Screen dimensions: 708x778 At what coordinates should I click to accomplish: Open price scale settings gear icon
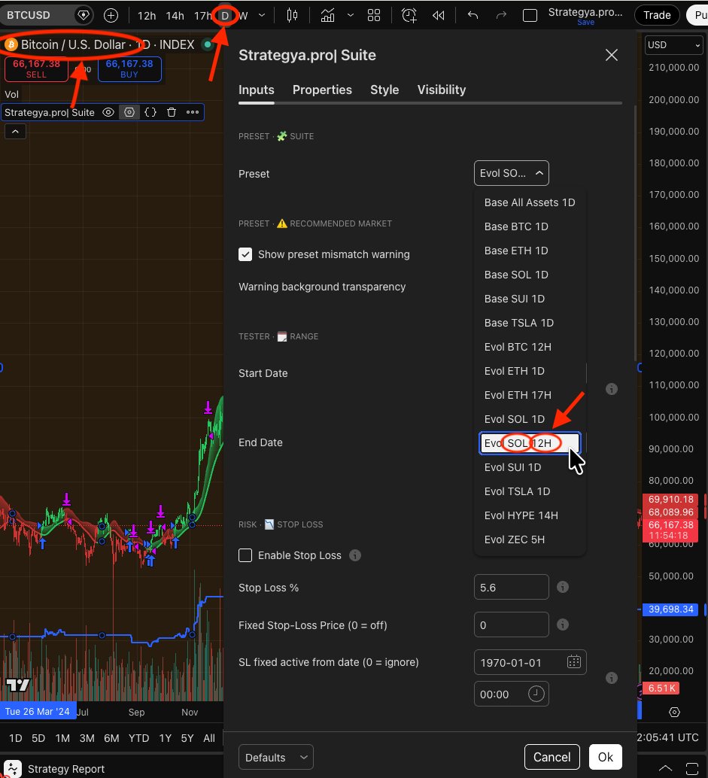[673, 712]
